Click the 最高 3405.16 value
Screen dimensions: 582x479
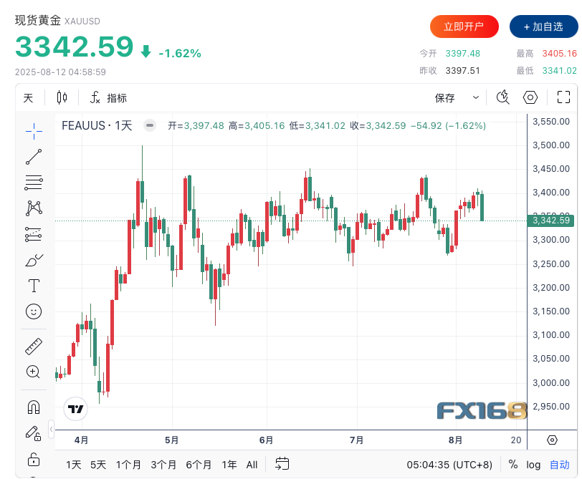(x=559, y=54)
